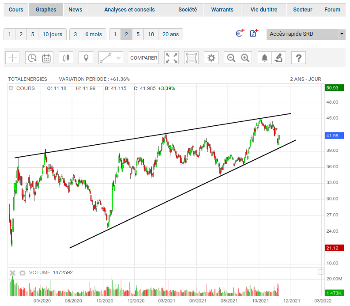
Task: Click the 05/2020 date axis label
Action: pos(42,301)
